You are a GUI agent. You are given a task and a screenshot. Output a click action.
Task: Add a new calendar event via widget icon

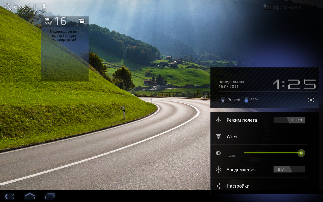pyautogui.click(x=82, y=21)
